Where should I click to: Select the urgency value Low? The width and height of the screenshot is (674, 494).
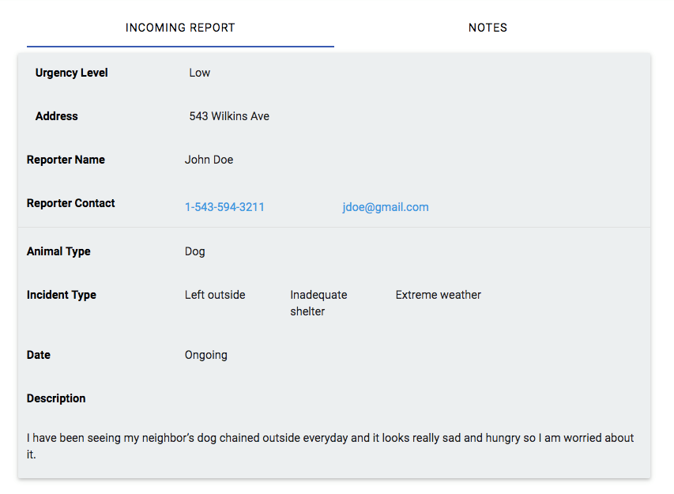(x=200, y=73)
